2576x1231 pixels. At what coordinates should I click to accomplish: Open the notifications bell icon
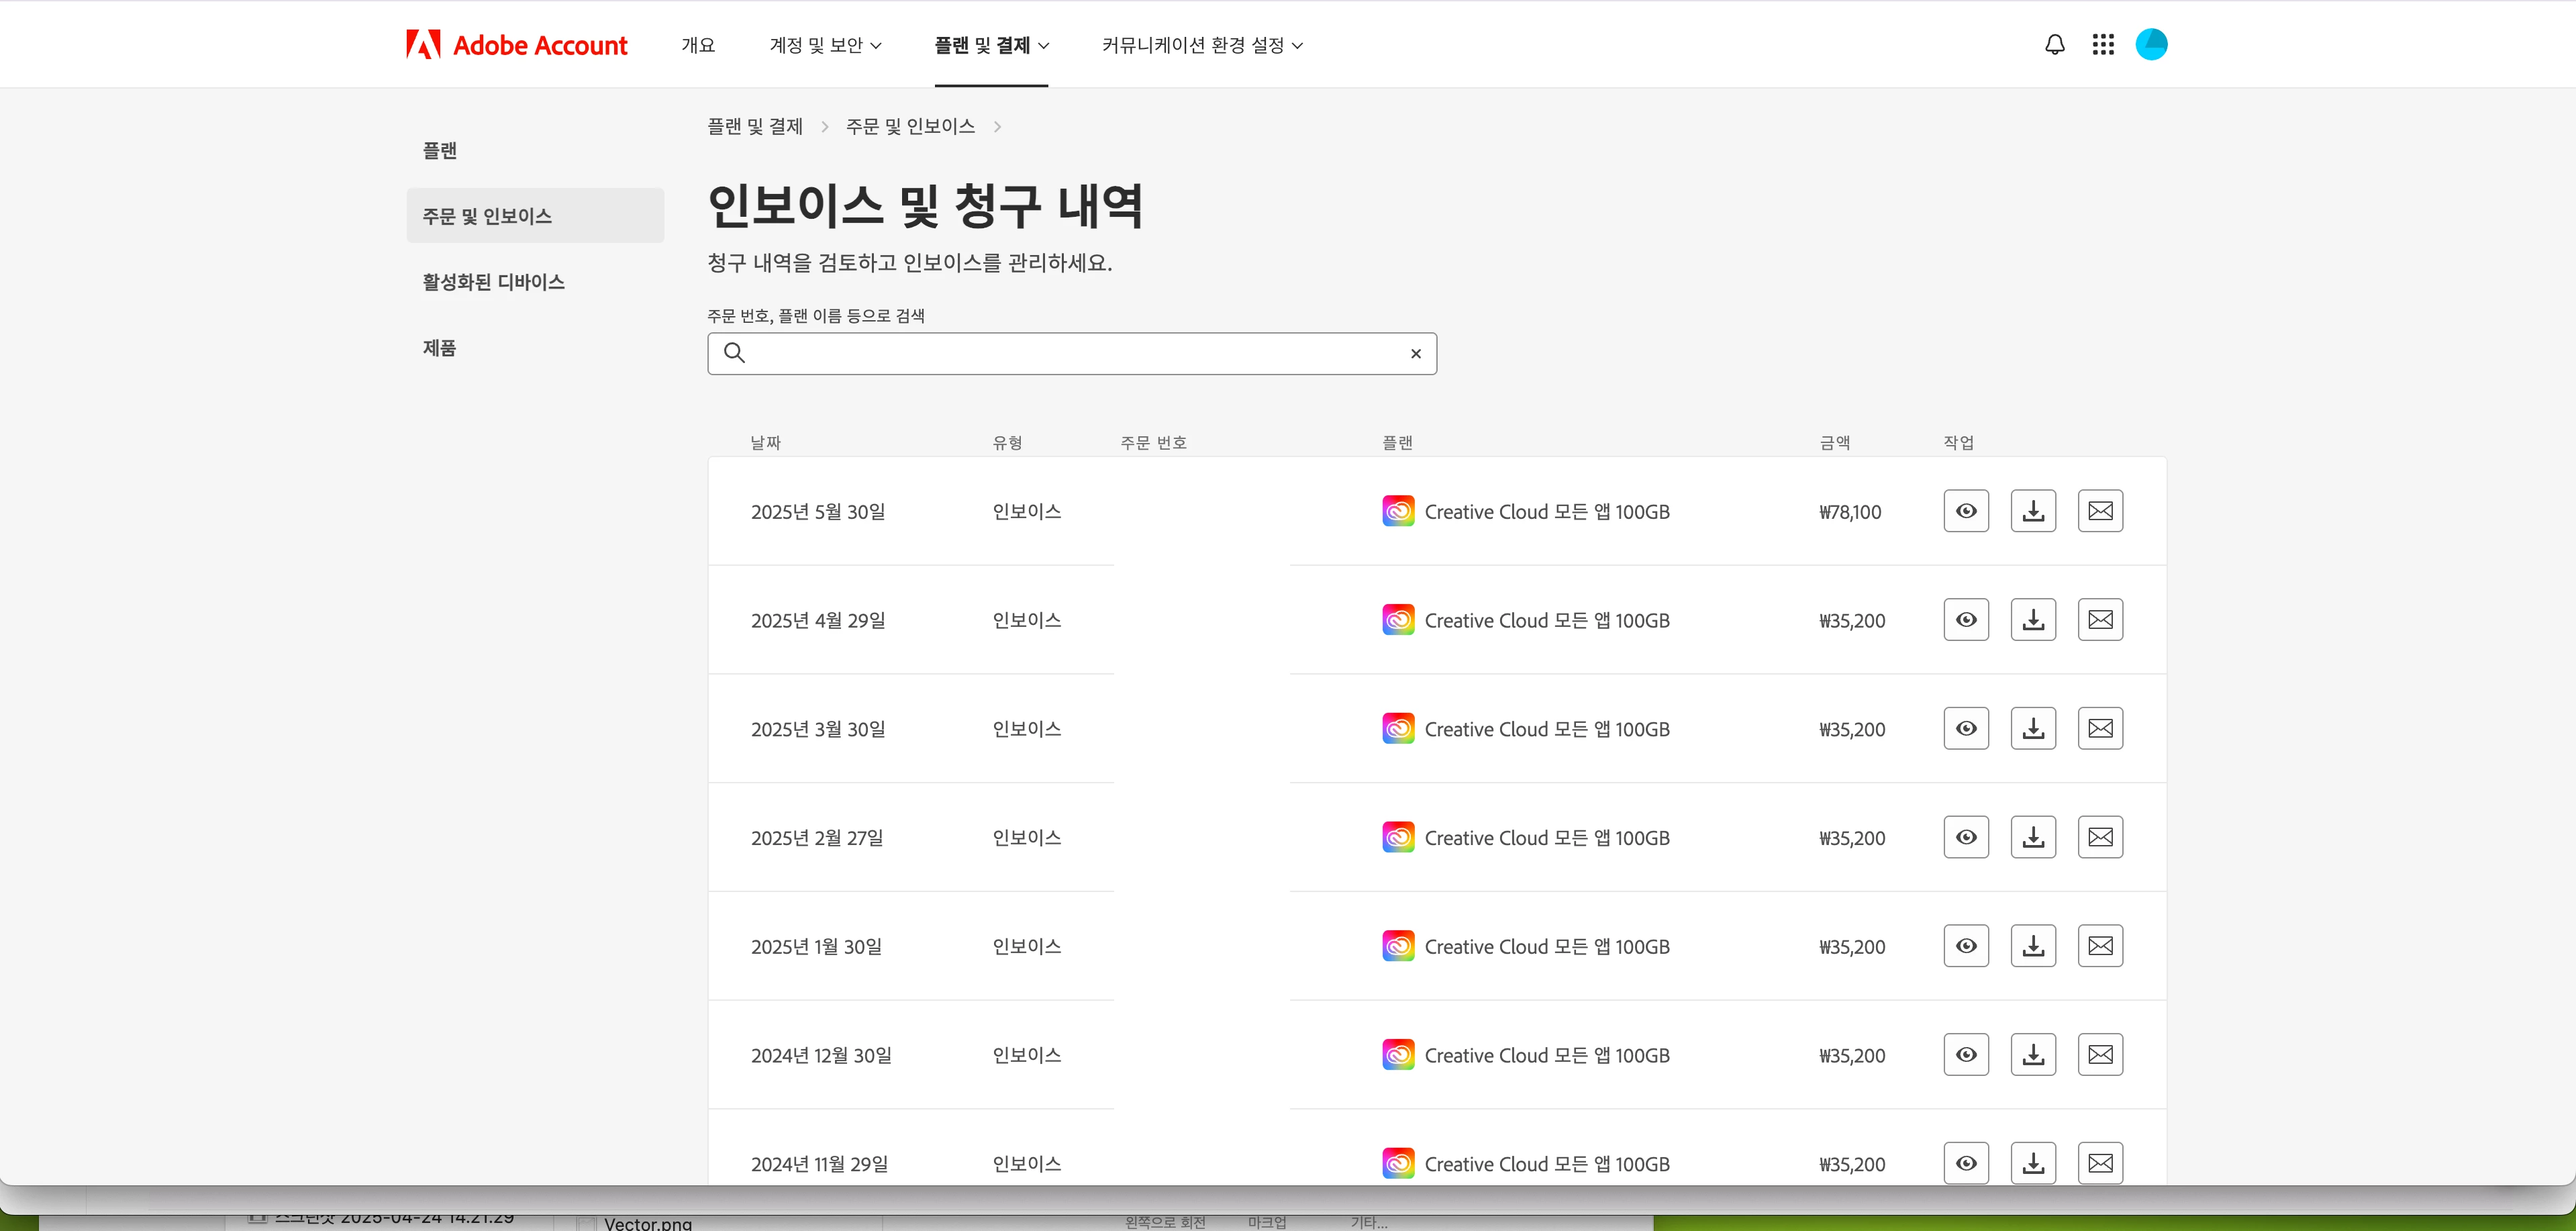coord(2054,45)
